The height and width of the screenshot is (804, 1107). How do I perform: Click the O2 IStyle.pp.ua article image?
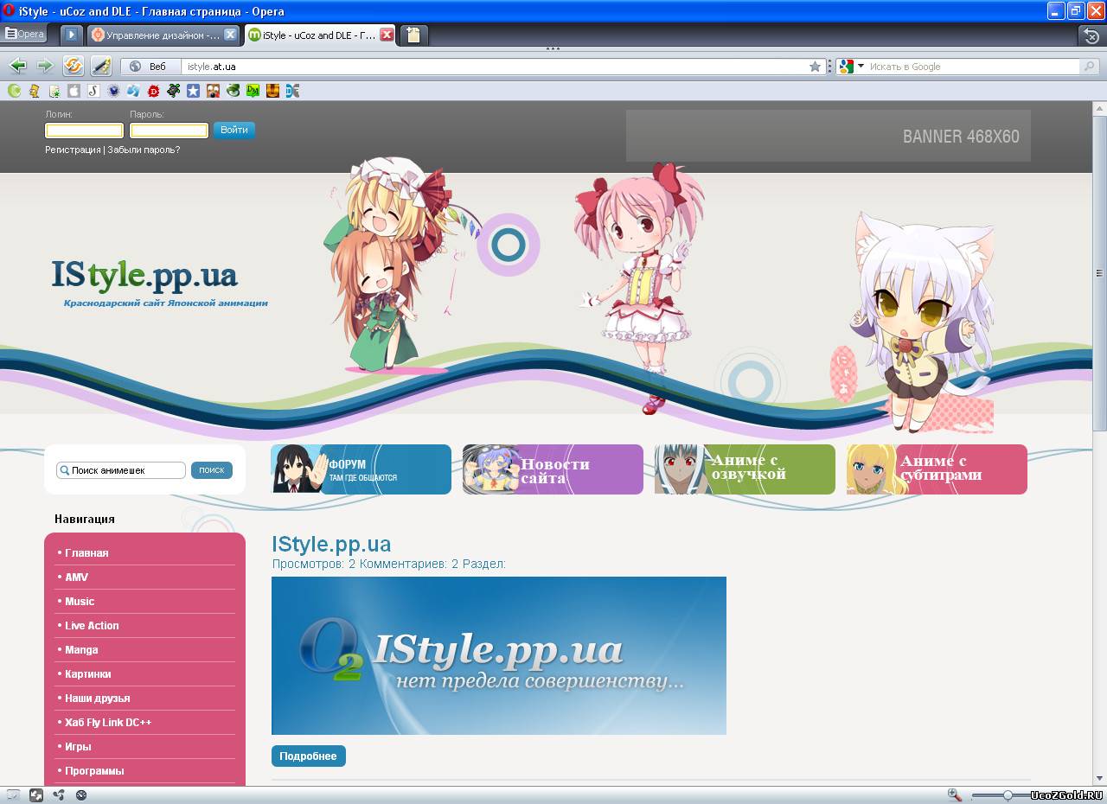[499, 655]
